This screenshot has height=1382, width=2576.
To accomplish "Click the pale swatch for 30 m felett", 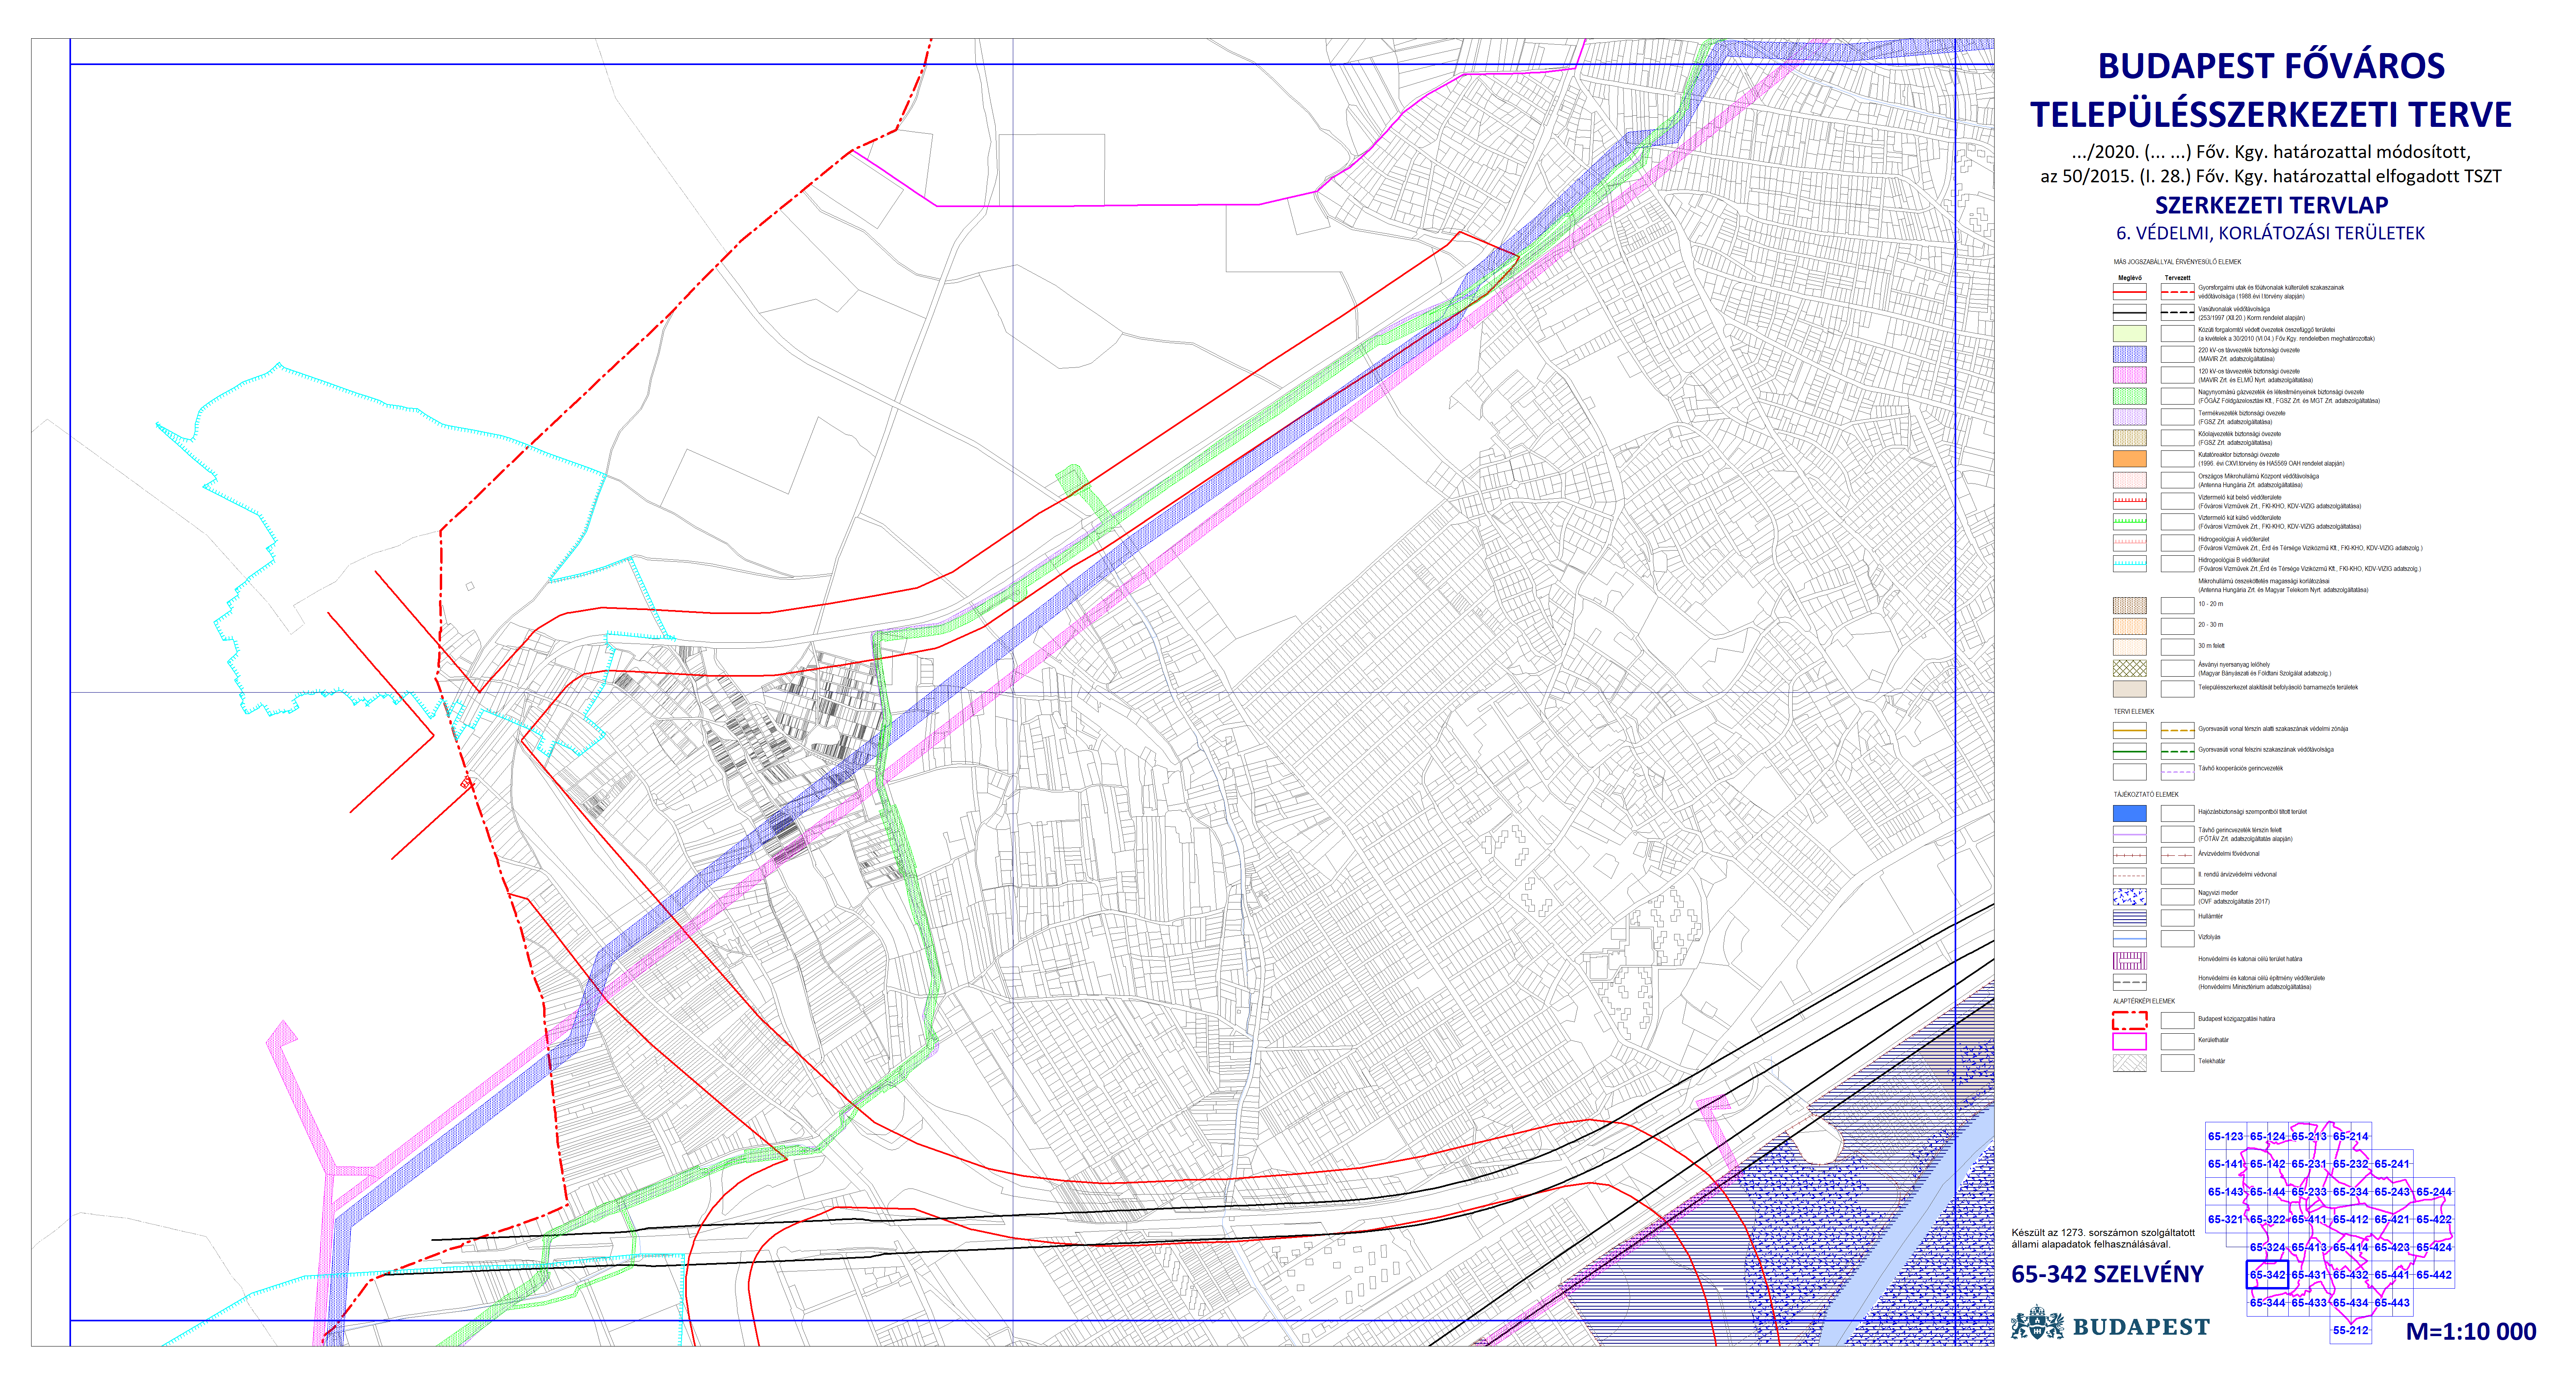I will pos(2129,647).
